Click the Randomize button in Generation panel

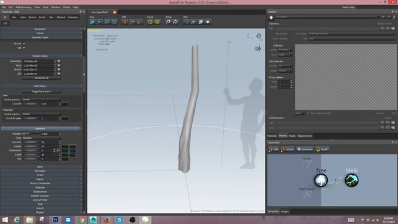tap(305, 149)
